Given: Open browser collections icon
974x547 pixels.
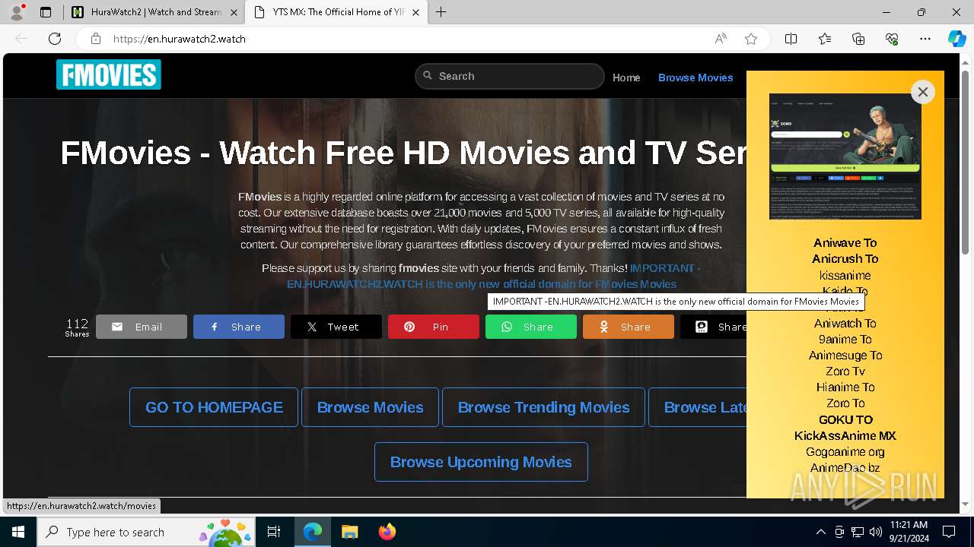Looking at the screenshot, I should (x=858, y=39).
